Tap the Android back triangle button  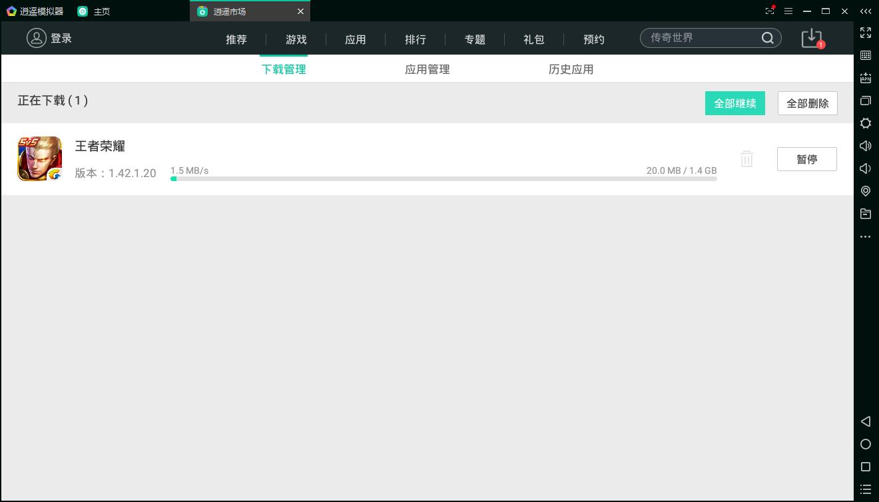coord(866,421)
